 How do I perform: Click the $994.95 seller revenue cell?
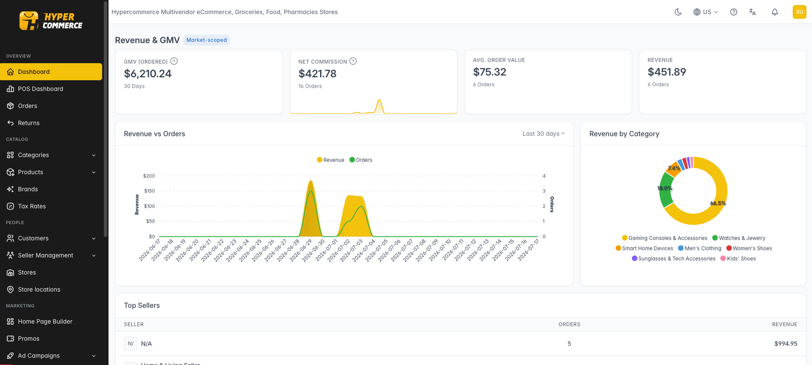(786, 344)
